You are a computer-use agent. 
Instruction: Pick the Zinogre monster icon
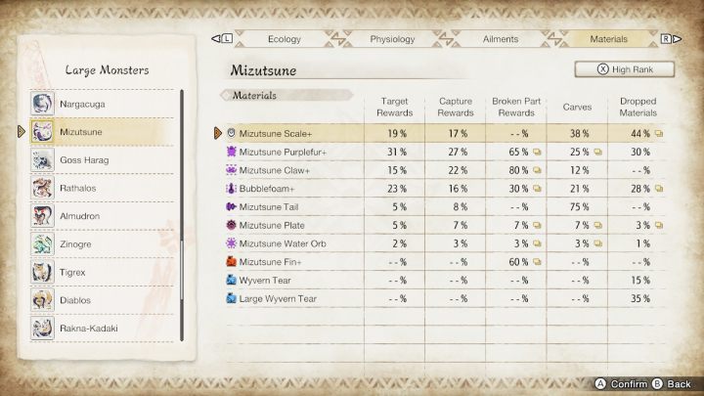(x=42, y=243)
